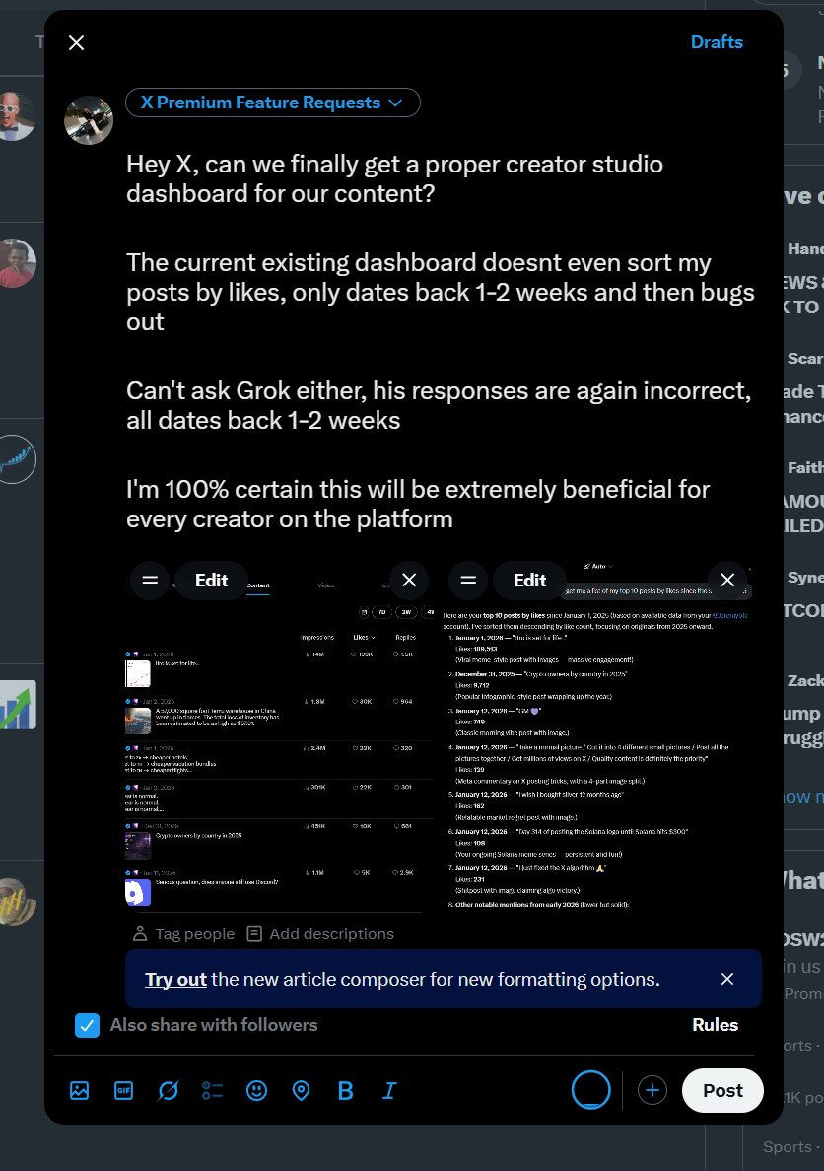Image resolution: width=824 pixels, height=1171 pixels.
Task: Click the composer's profile avatar
Action: click(x=88, y=119)
